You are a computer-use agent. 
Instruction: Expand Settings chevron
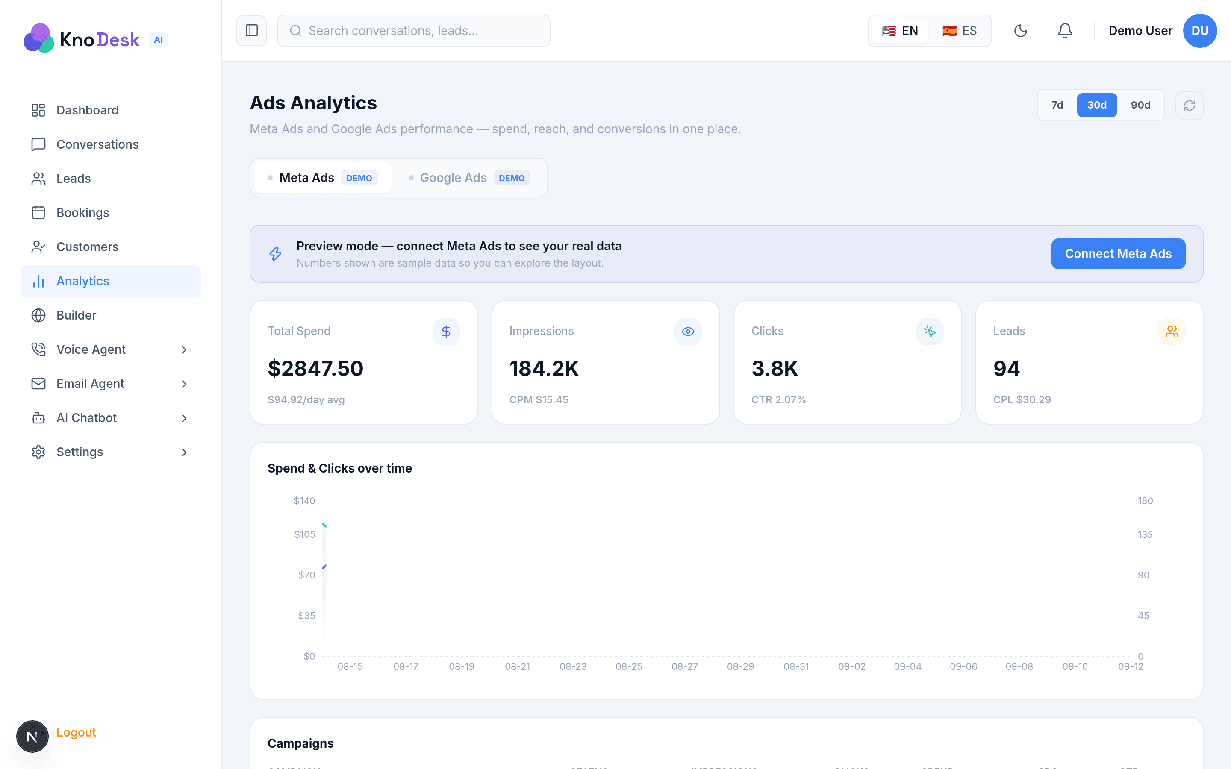click(184, 452)
